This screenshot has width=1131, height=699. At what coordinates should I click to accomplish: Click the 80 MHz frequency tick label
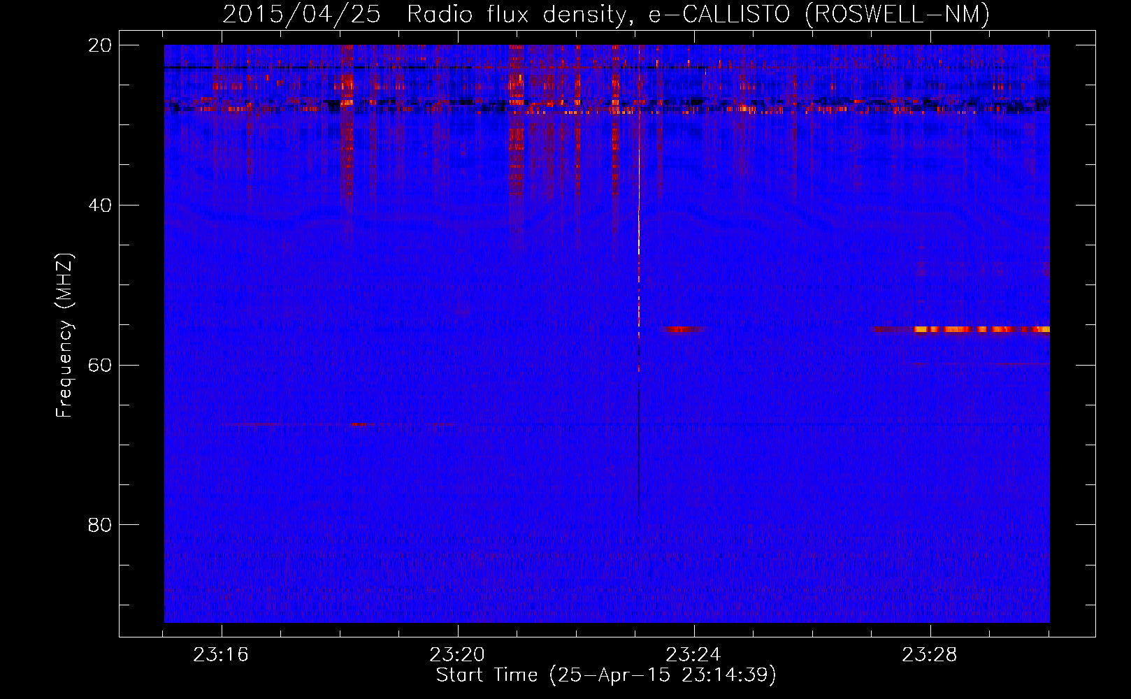[x=100, y=525]
